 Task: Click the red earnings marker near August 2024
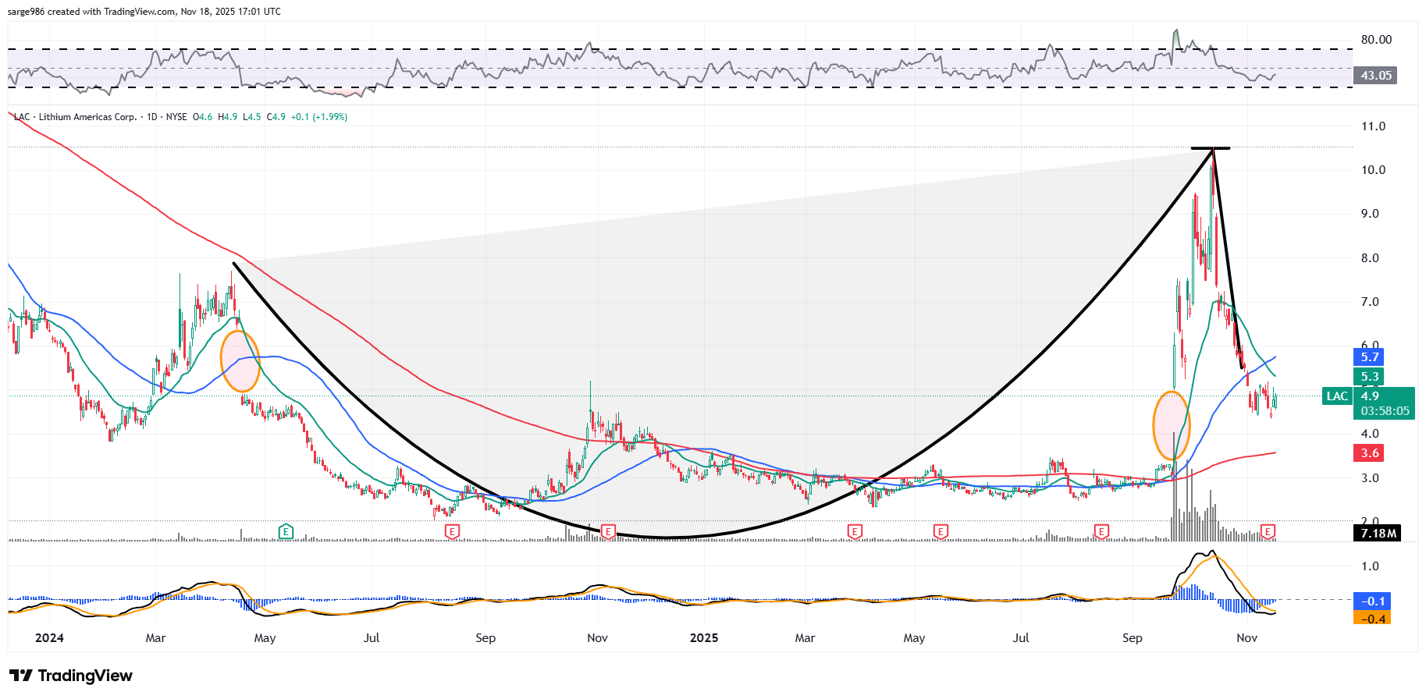click(451, 531)
